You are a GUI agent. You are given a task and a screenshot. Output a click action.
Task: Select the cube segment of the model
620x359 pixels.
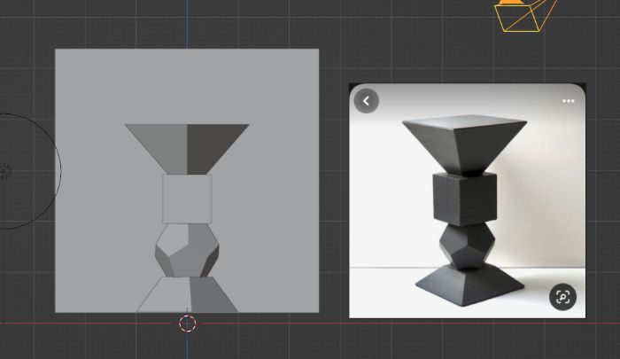click(x=187, y=199)
